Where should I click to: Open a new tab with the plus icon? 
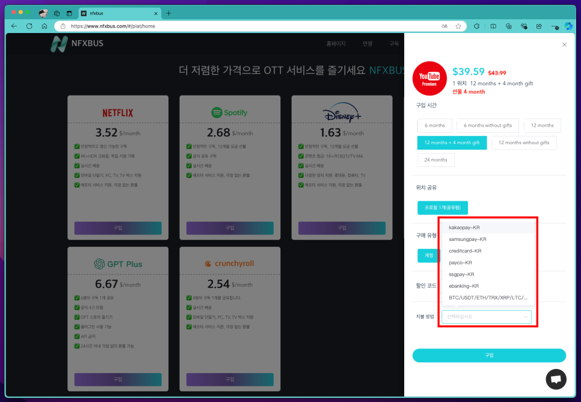pyautogui.click(x=168, y=13)
